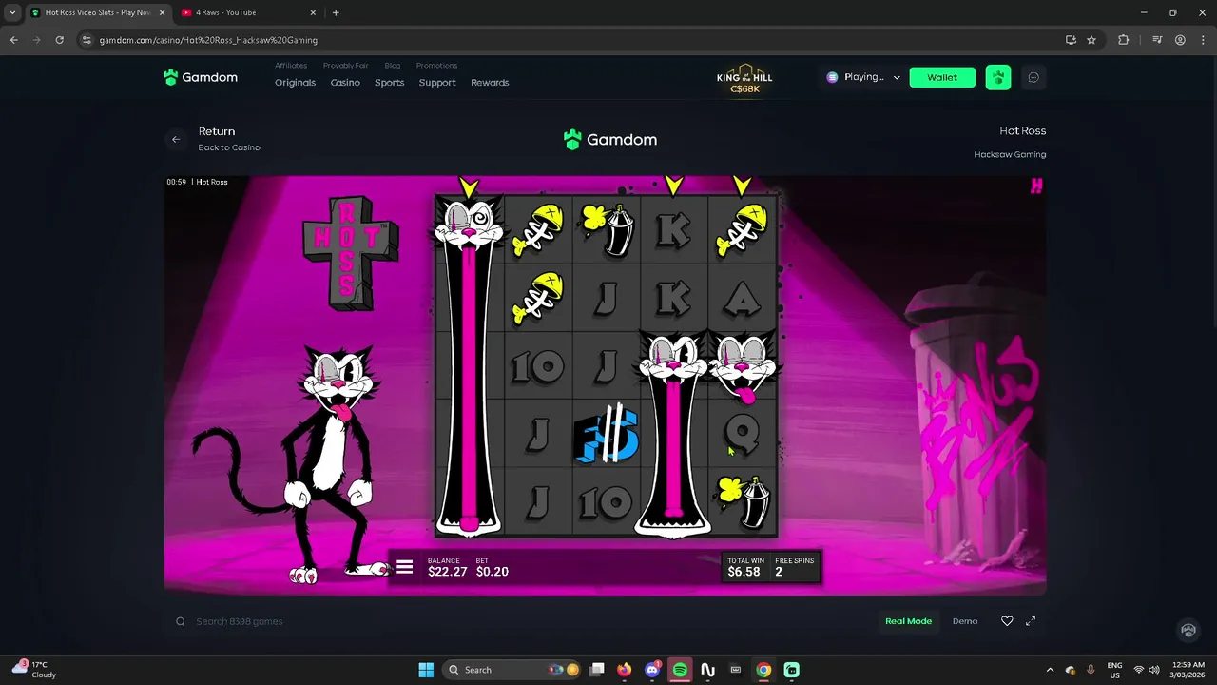Click King of the Hill banner
Screen dimensions: 1217x685
pos(744,81)
